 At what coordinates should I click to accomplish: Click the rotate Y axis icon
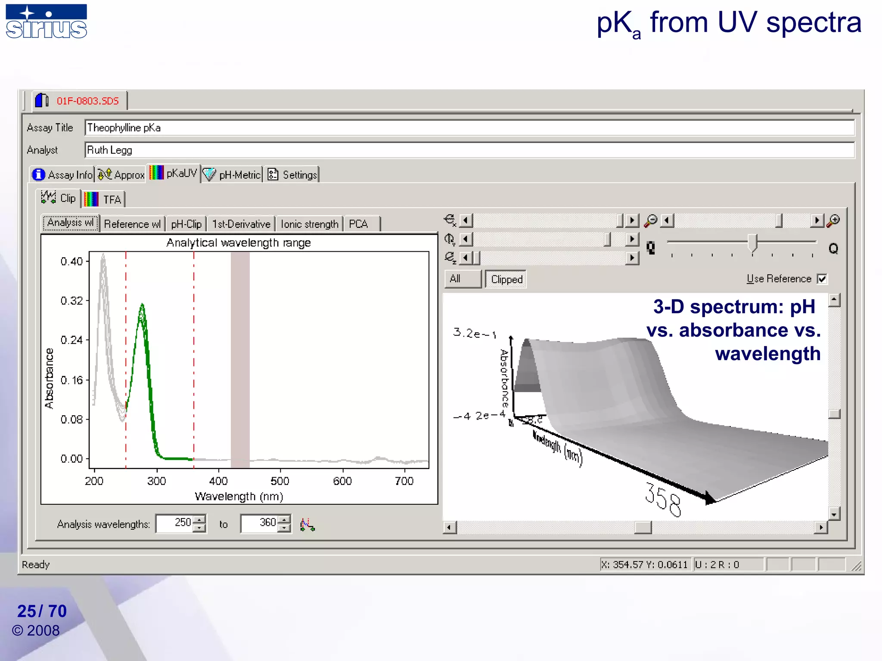pyautogui.click(x=450, y=239)
